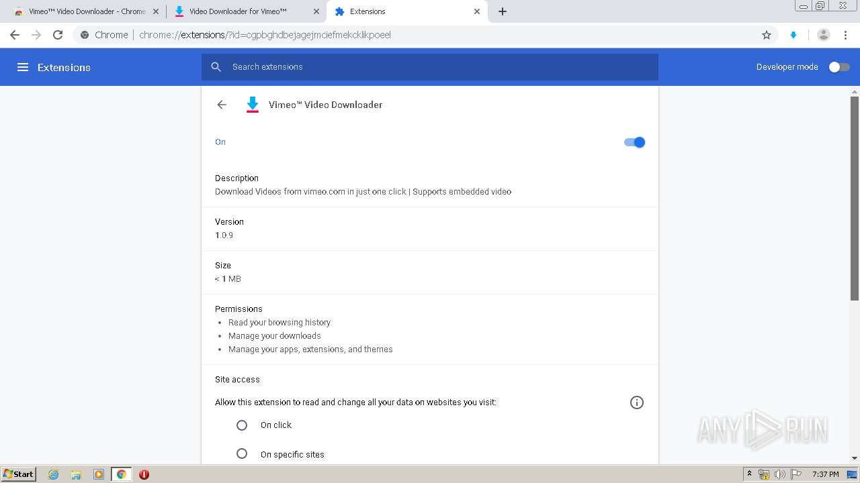The width and height of the screenshot is (860, 483).
Task: Go back in browser history
Action: tap(15, 35)
